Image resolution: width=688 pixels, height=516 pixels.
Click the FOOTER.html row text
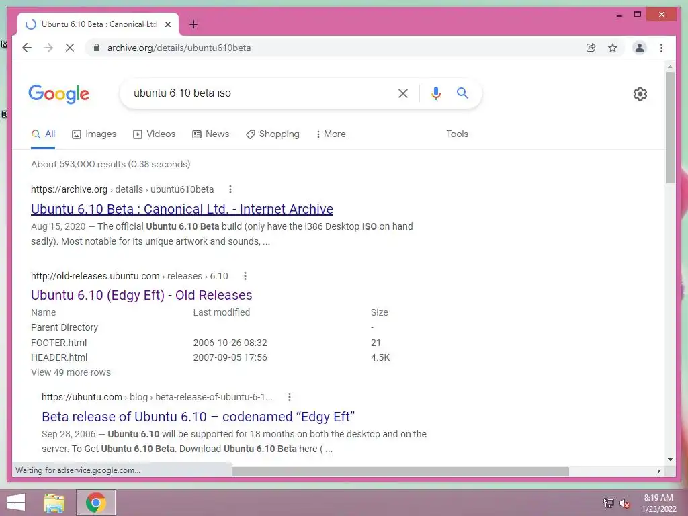(x=59, y=343)
